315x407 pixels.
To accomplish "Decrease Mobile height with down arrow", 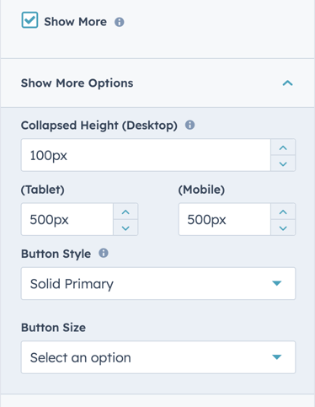I will tap(283, 228).
